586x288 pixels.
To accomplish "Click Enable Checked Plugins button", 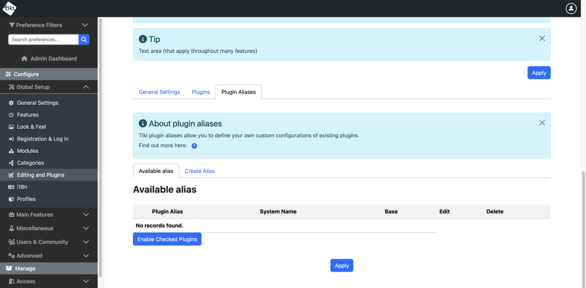I will [x=167, y=239].
